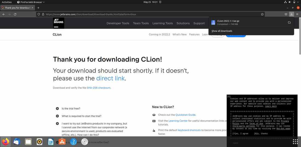Open the Solutions menu

coord(183,23)
